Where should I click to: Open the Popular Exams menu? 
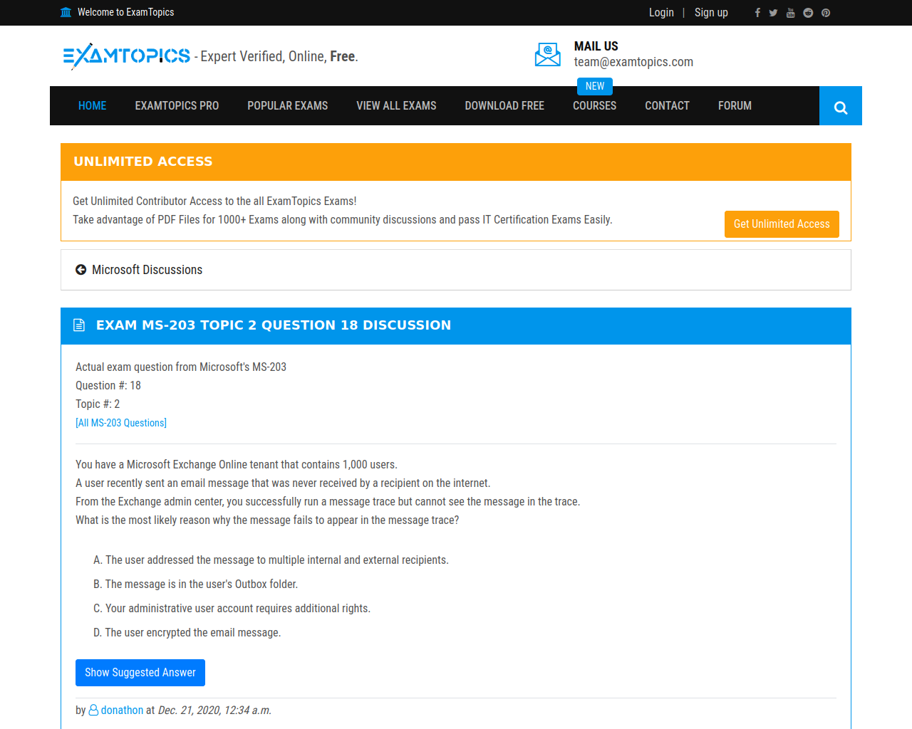pos(288,106)
